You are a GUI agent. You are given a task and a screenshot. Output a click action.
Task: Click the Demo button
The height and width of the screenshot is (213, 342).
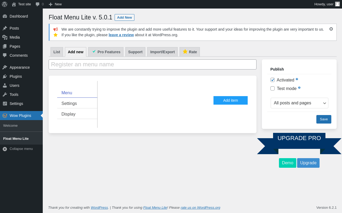point(287,163)
